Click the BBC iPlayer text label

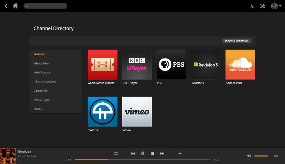(x=130, y=83)
